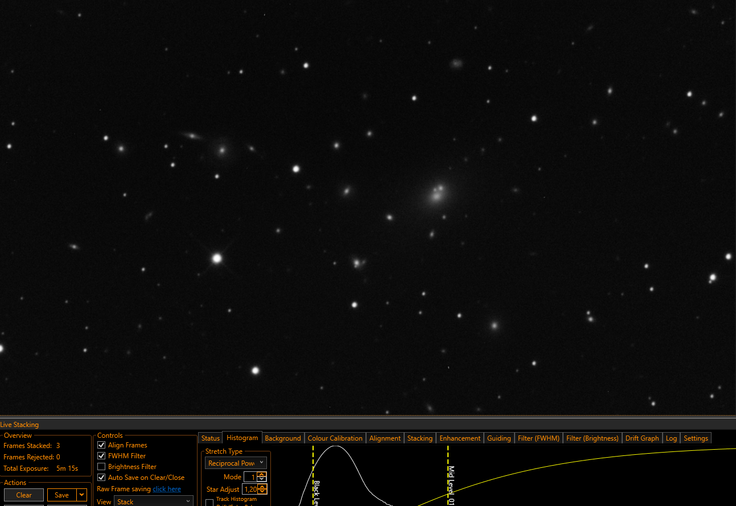Go to the Enhancement tab

coord(460,438)
